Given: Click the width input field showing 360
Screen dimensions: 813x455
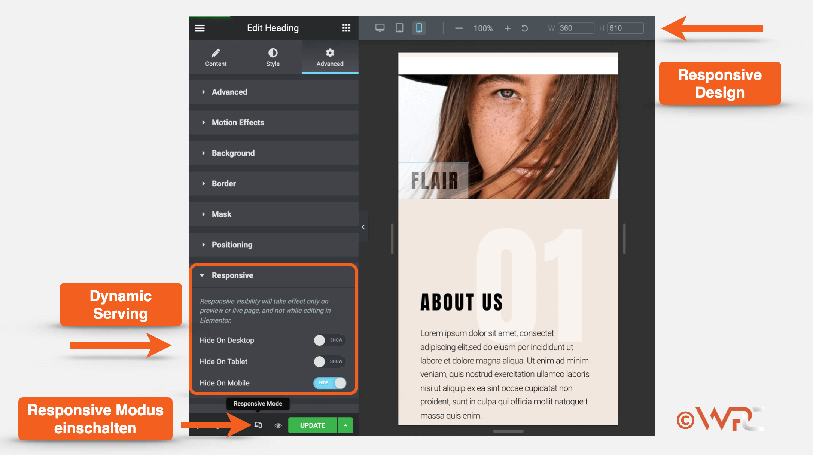Looking at the screenshot, I should [575, 28].
